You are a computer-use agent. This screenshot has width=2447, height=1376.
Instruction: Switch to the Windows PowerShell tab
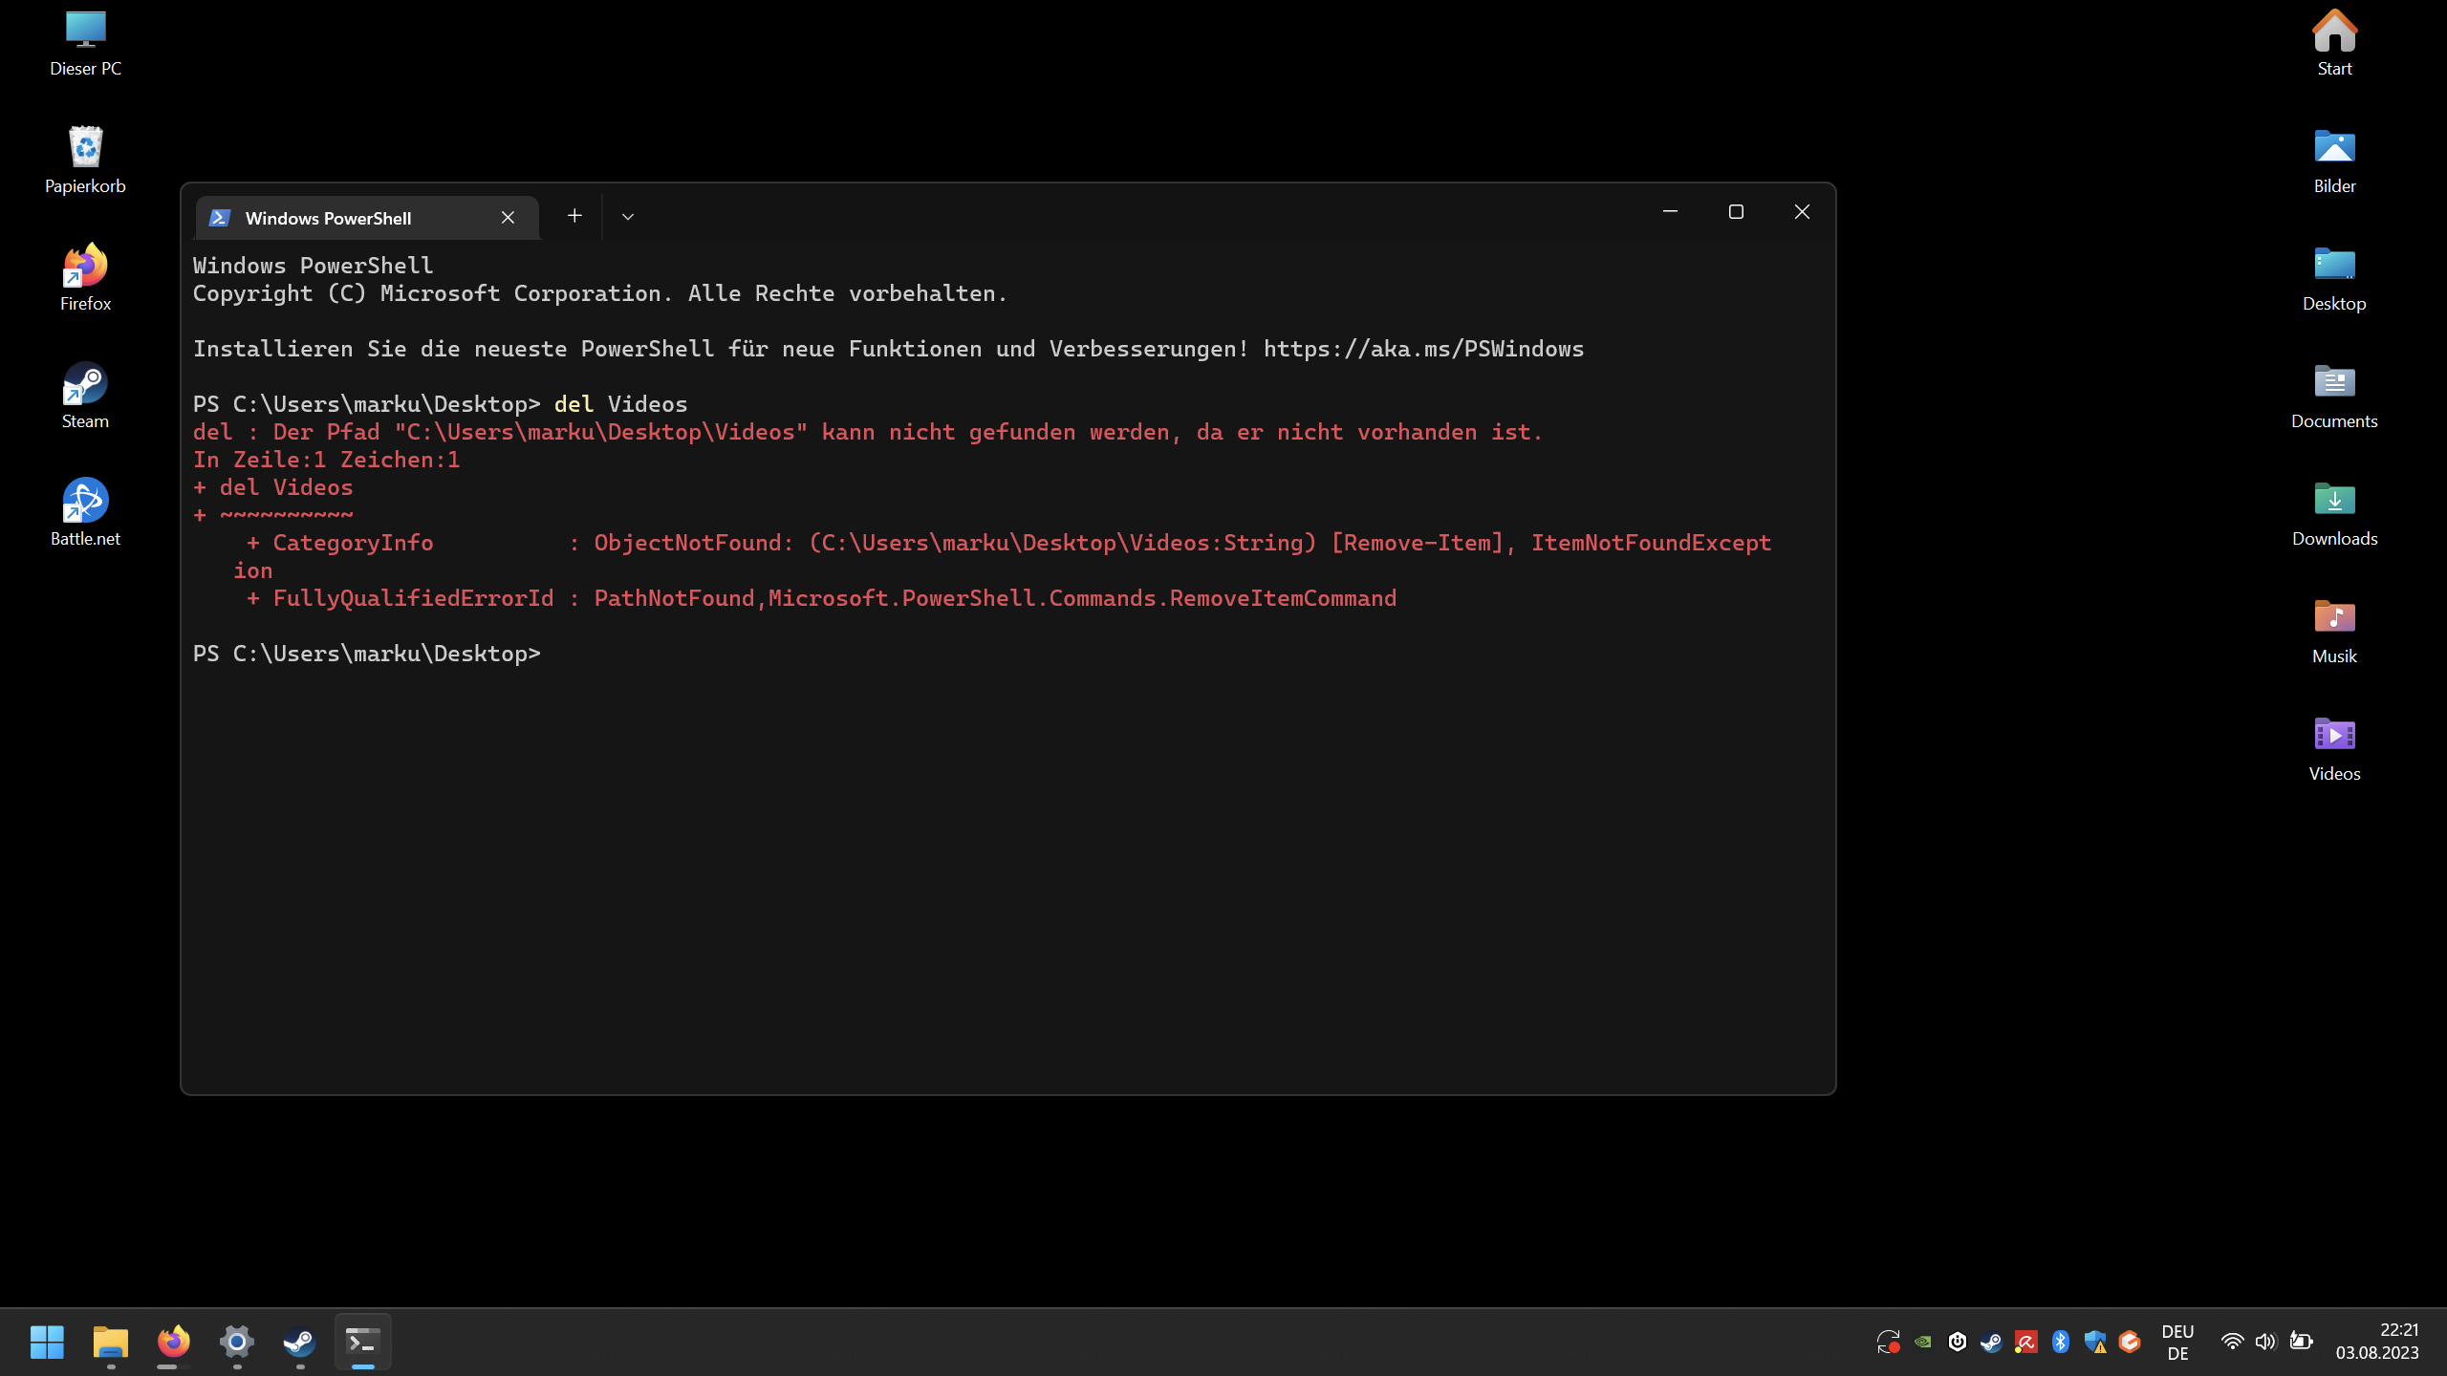pyautogui.click(x=328, y=218)
